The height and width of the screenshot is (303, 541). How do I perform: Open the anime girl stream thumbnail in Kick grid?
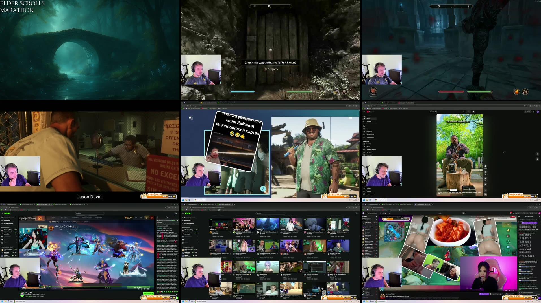point(268,267)
